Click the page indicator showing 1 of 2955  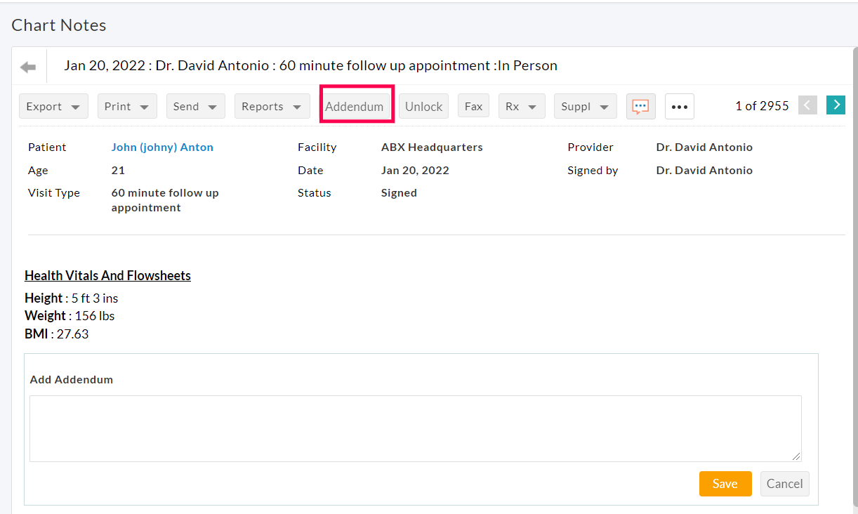762,105
